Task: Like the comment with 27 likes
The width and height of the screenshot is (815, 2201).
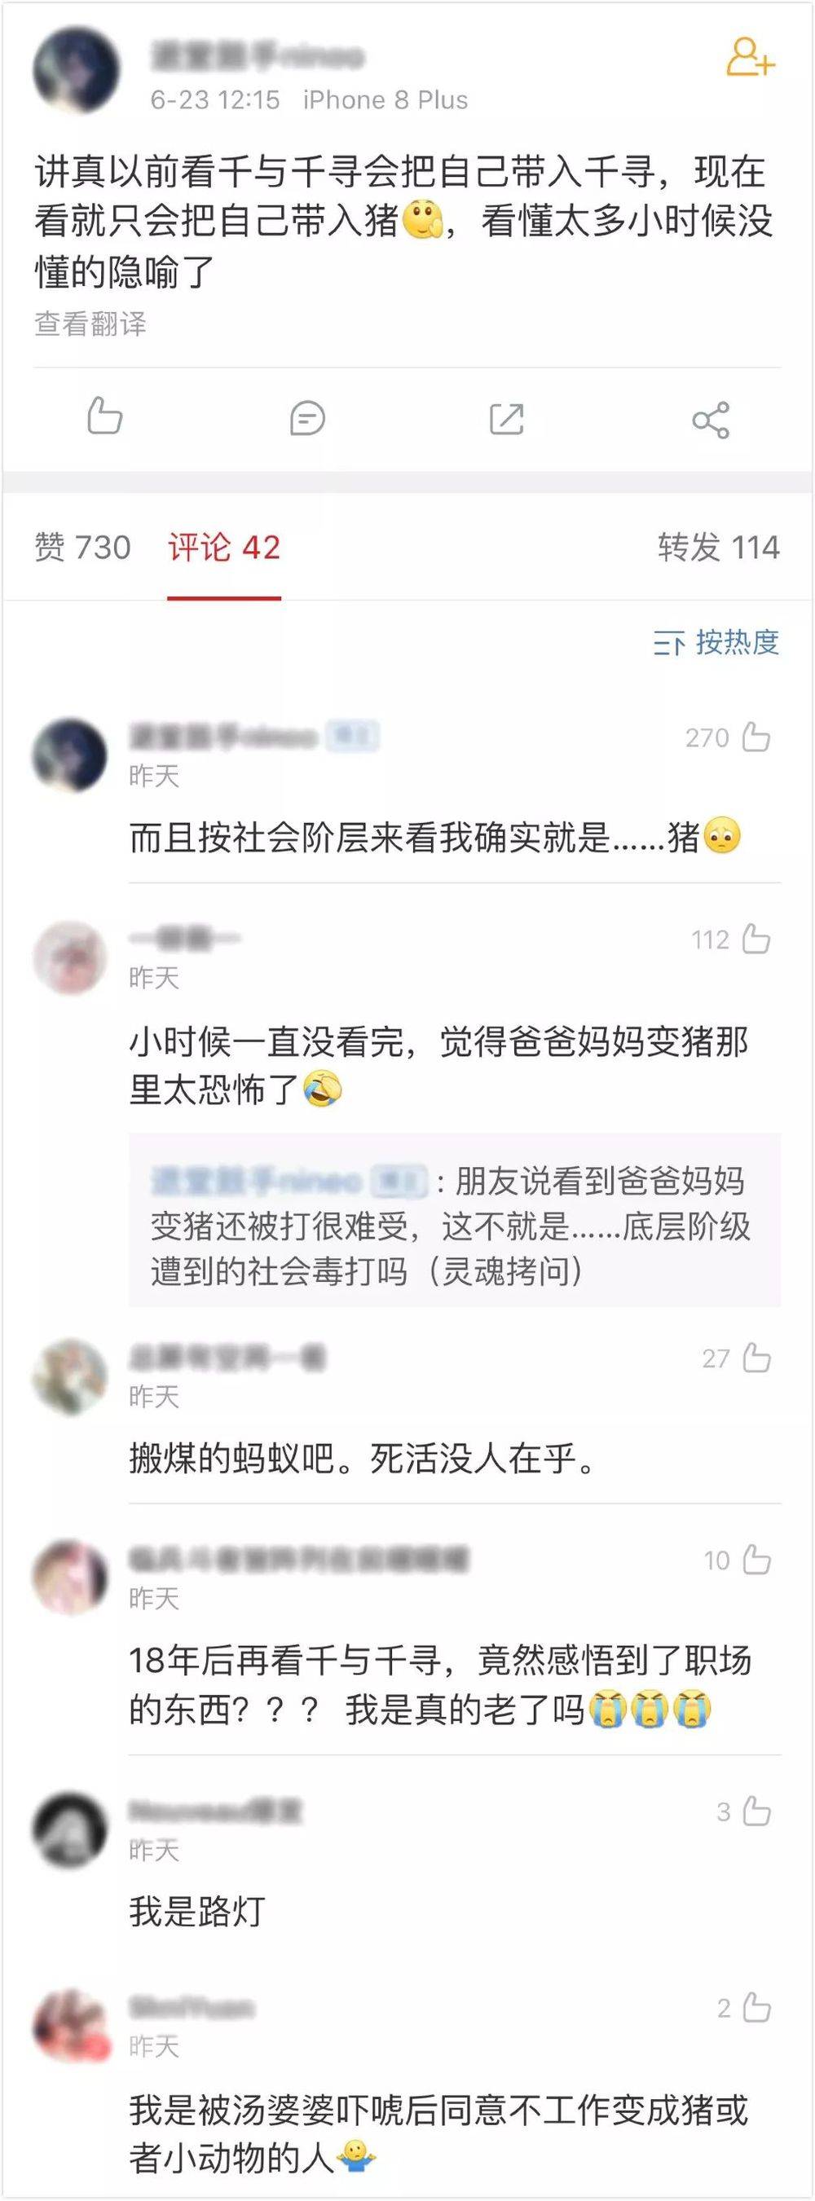Action: (x=756, y=1358)
